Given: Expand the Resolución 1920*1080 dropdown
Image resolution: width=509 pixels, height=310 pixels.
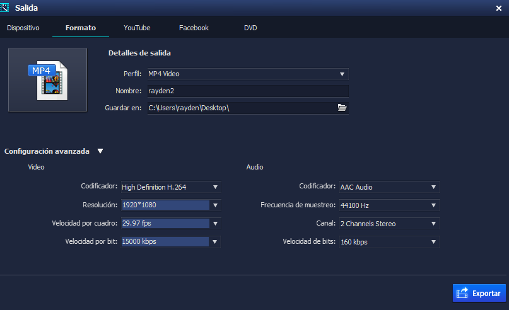Looking at the screenshot, I should (215, 205).
